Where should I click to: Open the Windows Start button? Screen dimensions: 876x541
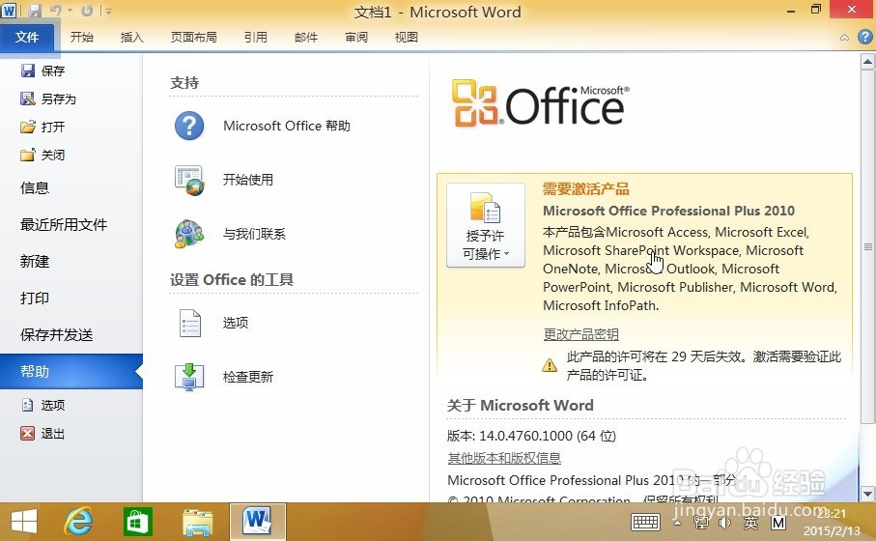click(24, 523)
